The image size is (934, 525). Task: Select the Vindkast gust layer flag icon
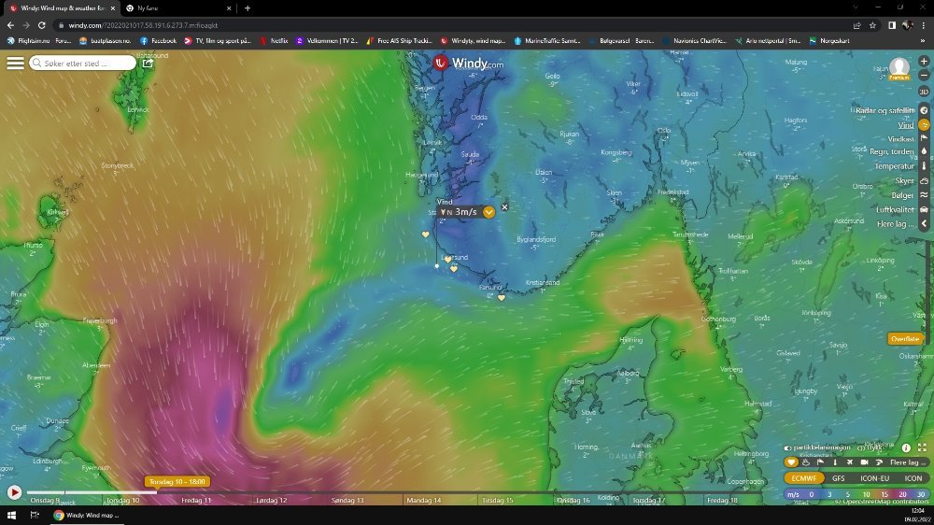click(x=924, y=138)
